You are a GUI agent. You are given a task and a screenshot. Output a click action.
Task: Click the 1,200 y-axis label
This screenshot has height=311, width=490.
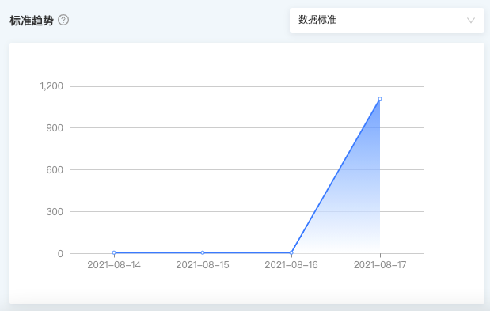pyautogui.click(x=51, y=86)
